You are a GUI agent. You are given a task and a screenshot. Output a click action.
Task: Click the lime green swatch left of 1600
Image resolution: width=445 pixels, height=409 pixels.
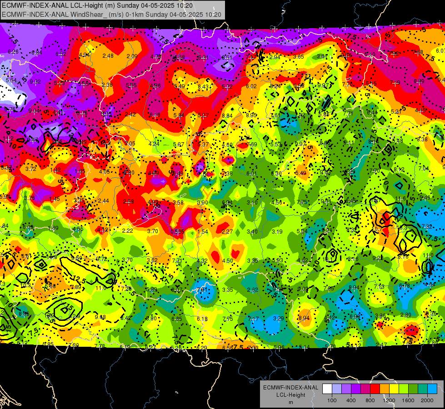403,389
